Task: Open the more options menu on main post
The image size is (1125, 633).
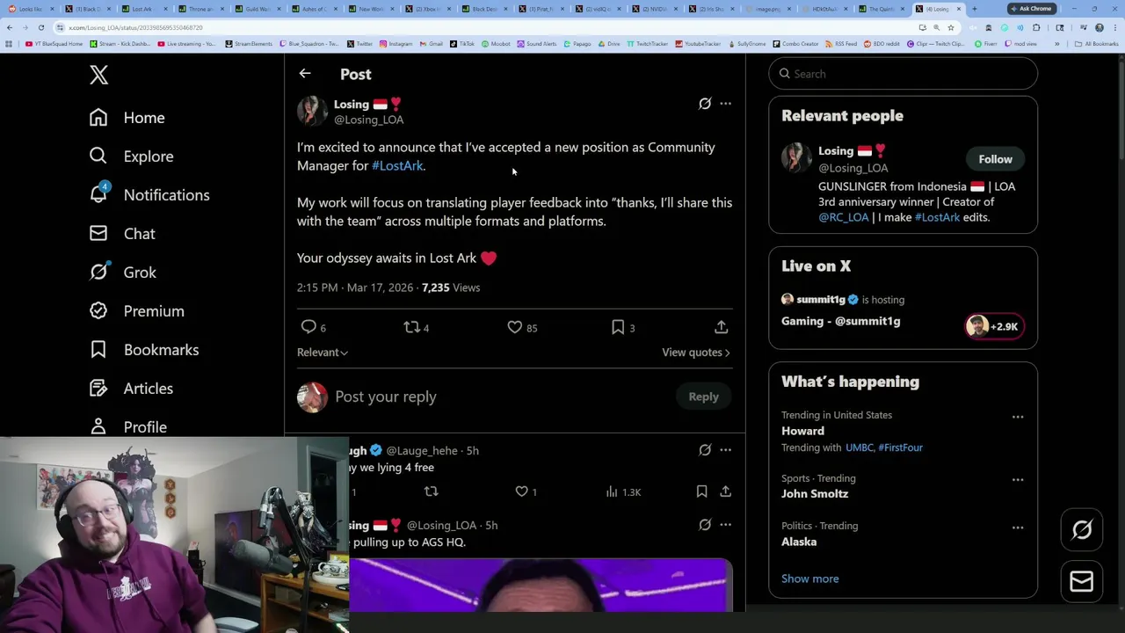Action: point(725,104)
